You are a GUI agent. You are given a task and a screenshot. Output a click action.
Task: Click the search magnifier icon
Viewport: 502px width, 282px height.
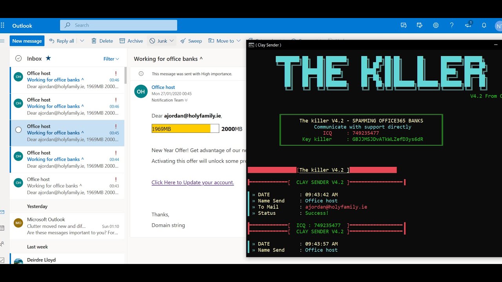(x=67, y=25)
